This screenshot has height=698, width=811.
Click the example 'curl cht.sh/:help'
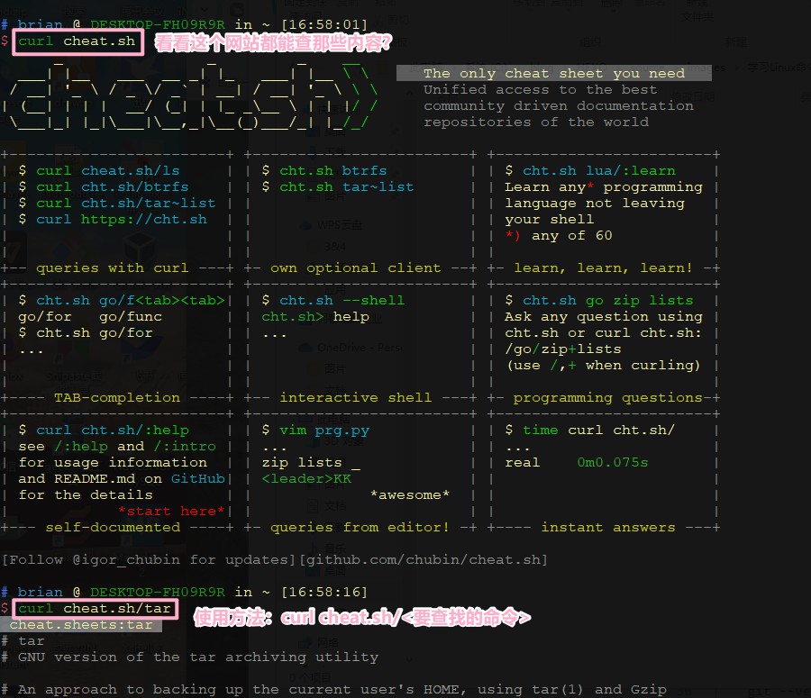coord(113,431)
